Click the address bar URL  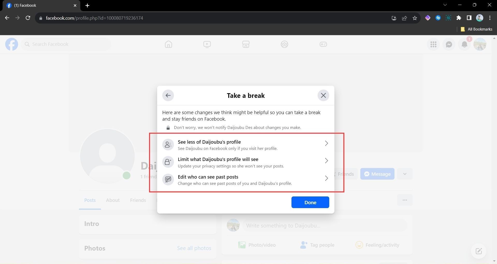coord(94,18)
